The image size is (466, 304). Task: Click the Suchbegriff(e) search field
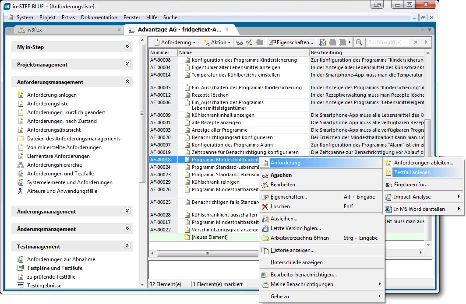tap(388, 42)
